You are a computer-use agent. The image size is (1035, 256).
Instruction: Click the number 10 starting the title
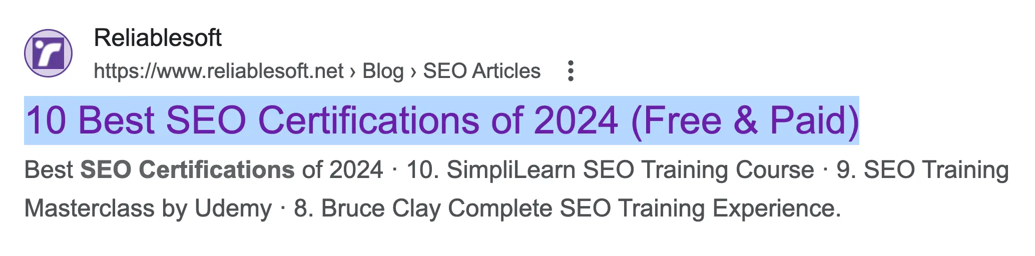point(46,120)
